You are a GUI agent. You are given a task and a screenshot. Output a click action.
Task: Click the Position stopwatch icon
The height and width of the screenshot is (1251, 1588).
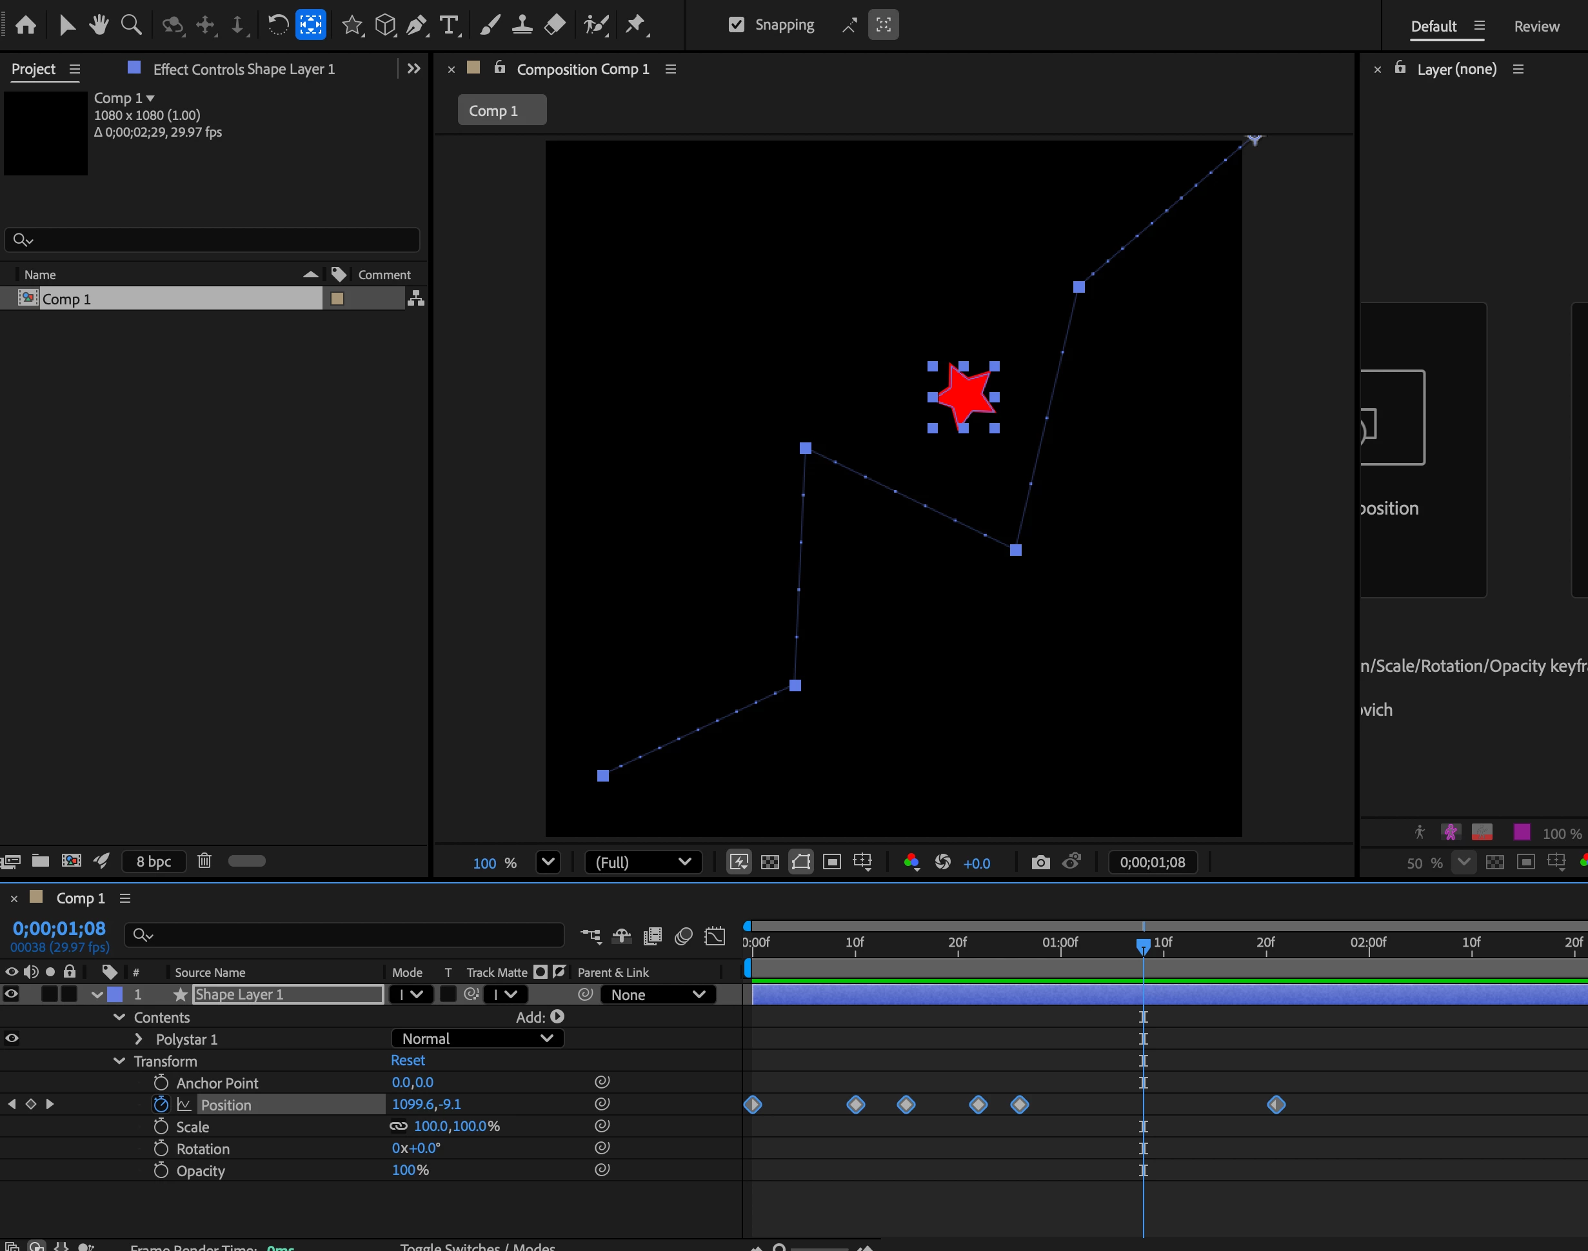[x=161, y=1104]
